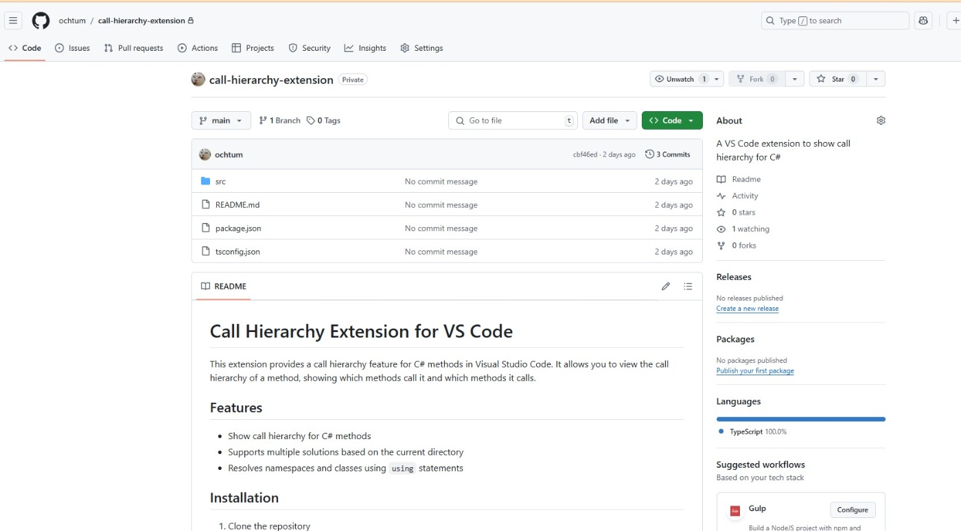961x531 pixels.
Task: Click the src row's No commit message
Action: pyautogui.click(x=441, y=182)
